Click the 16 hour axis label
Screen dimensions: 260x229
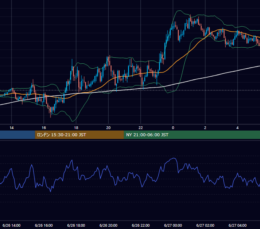pyautogui.click(x=44, y=128)
